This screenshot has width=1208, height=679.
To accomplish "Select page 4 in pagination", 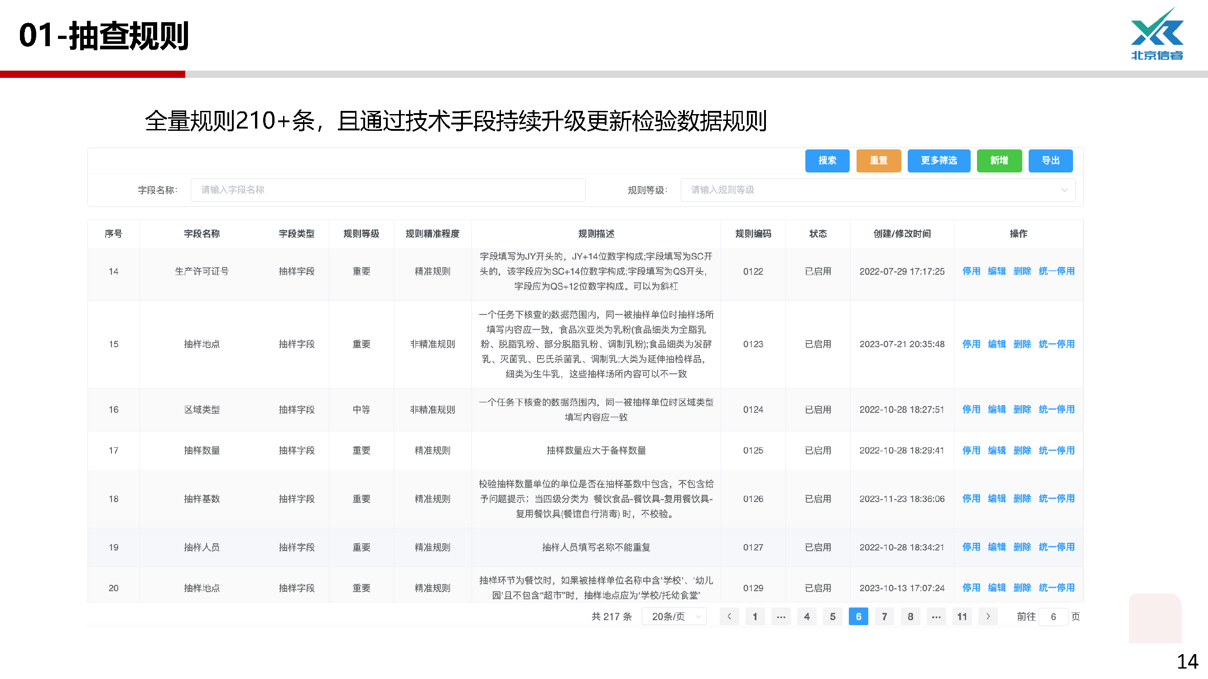I will click(807, 617).
